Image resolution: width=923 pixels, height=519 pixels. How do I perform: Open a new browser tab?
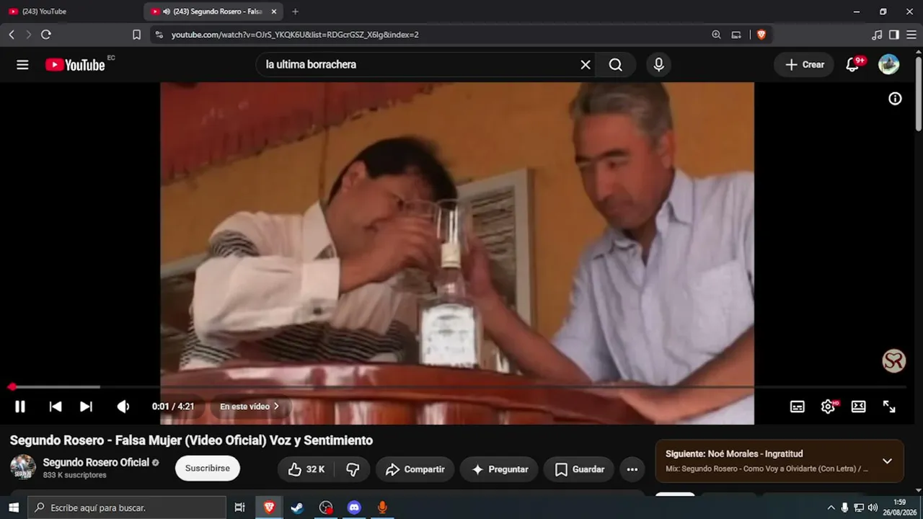click(x=295, y=12)
